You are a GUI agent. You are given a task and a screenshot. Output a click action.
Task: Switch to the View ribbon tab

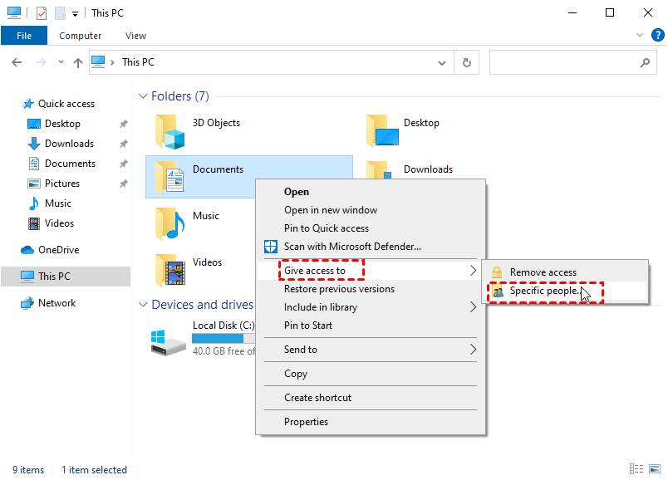point(135,36)
